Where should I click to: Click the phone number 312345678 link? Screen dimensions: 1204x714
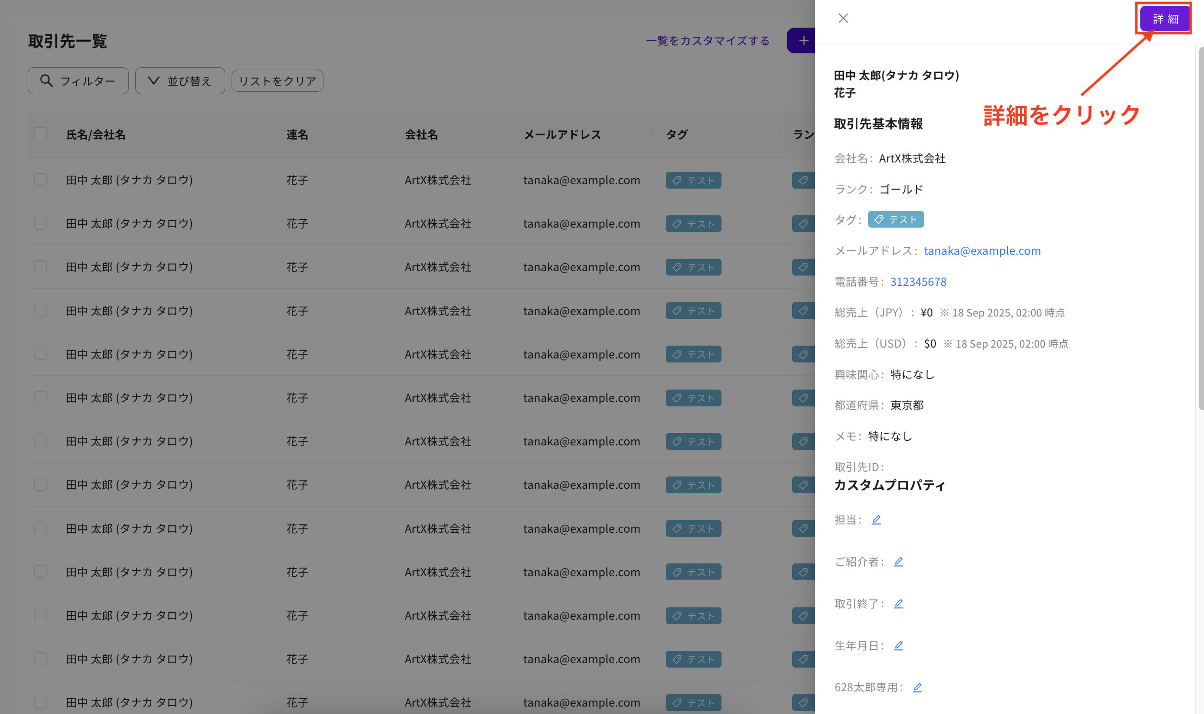(918, 281)
